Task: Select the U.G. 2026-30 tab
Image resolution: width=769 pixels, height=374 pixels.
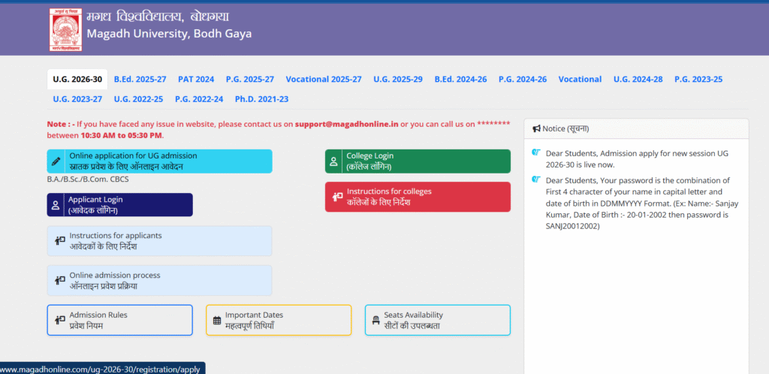Action: pyautogui.click(x=77, y=79)
